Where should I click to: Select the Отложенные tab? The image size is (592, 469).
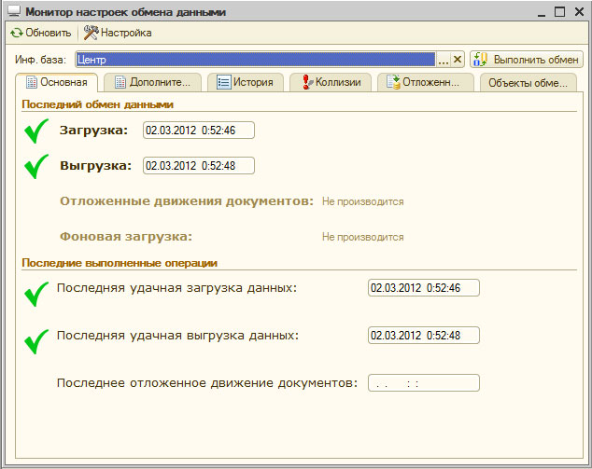423,82
